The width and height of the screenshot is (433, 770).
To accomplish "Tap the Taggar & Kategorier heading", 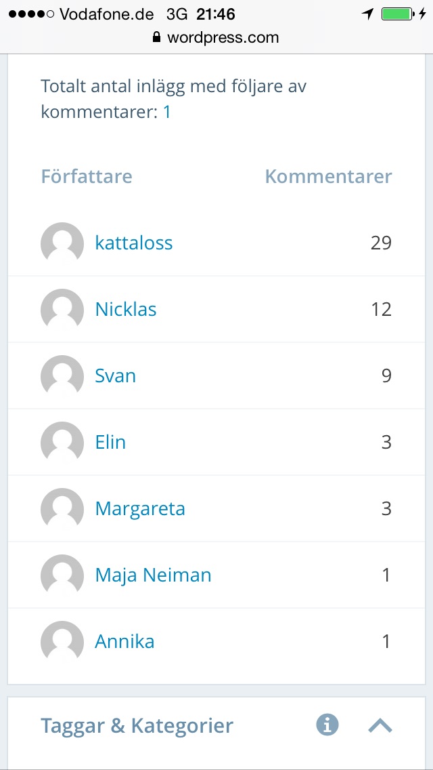I will [137, 725].
